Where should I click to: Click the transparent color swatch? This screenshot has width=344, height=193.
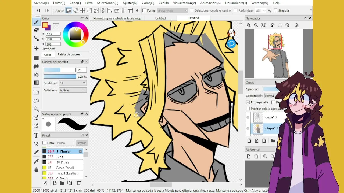[56, 26]
